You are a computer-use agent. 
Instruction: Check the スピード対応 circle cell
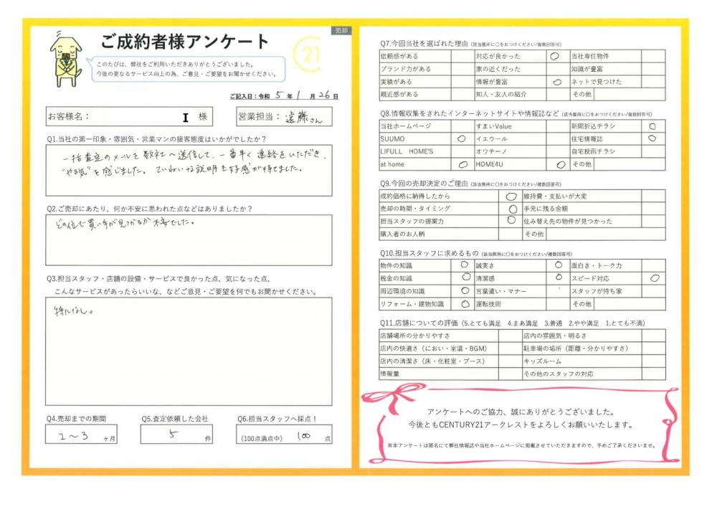coord(653,278)
